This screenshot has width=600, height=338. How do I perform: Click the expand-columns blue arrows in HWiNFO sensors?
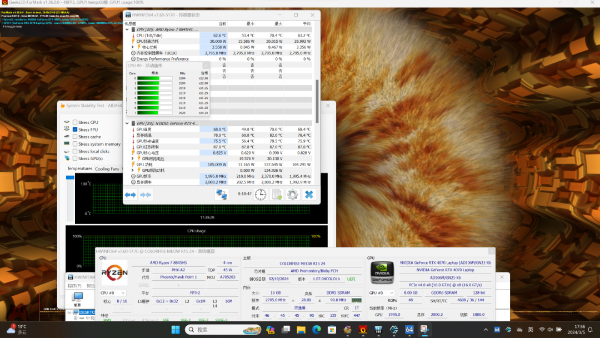click(x=130, y=195)
